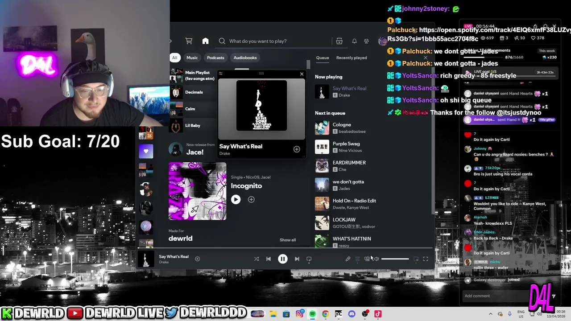Add Say What's Real from player bar
This screenshot has width=571, height=321.
(x=197, y=259)
